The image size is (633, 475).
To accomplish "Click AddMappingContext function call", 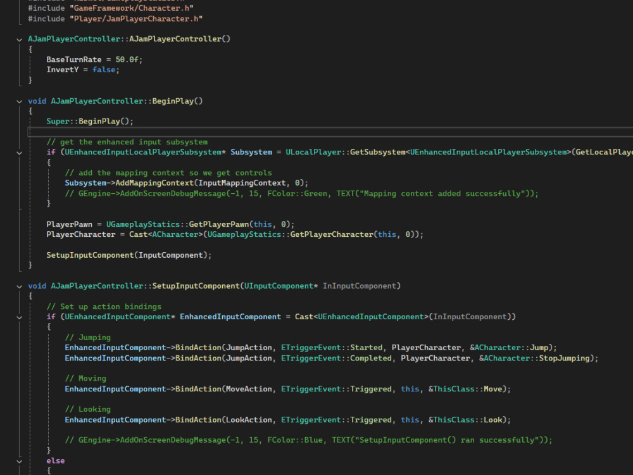I will click(154, 183).
